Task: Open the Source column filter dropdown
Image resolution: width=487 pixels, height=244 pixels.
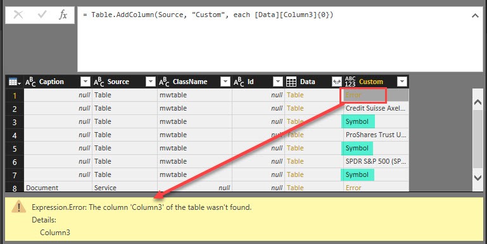Action: click(x=151, y=82)
